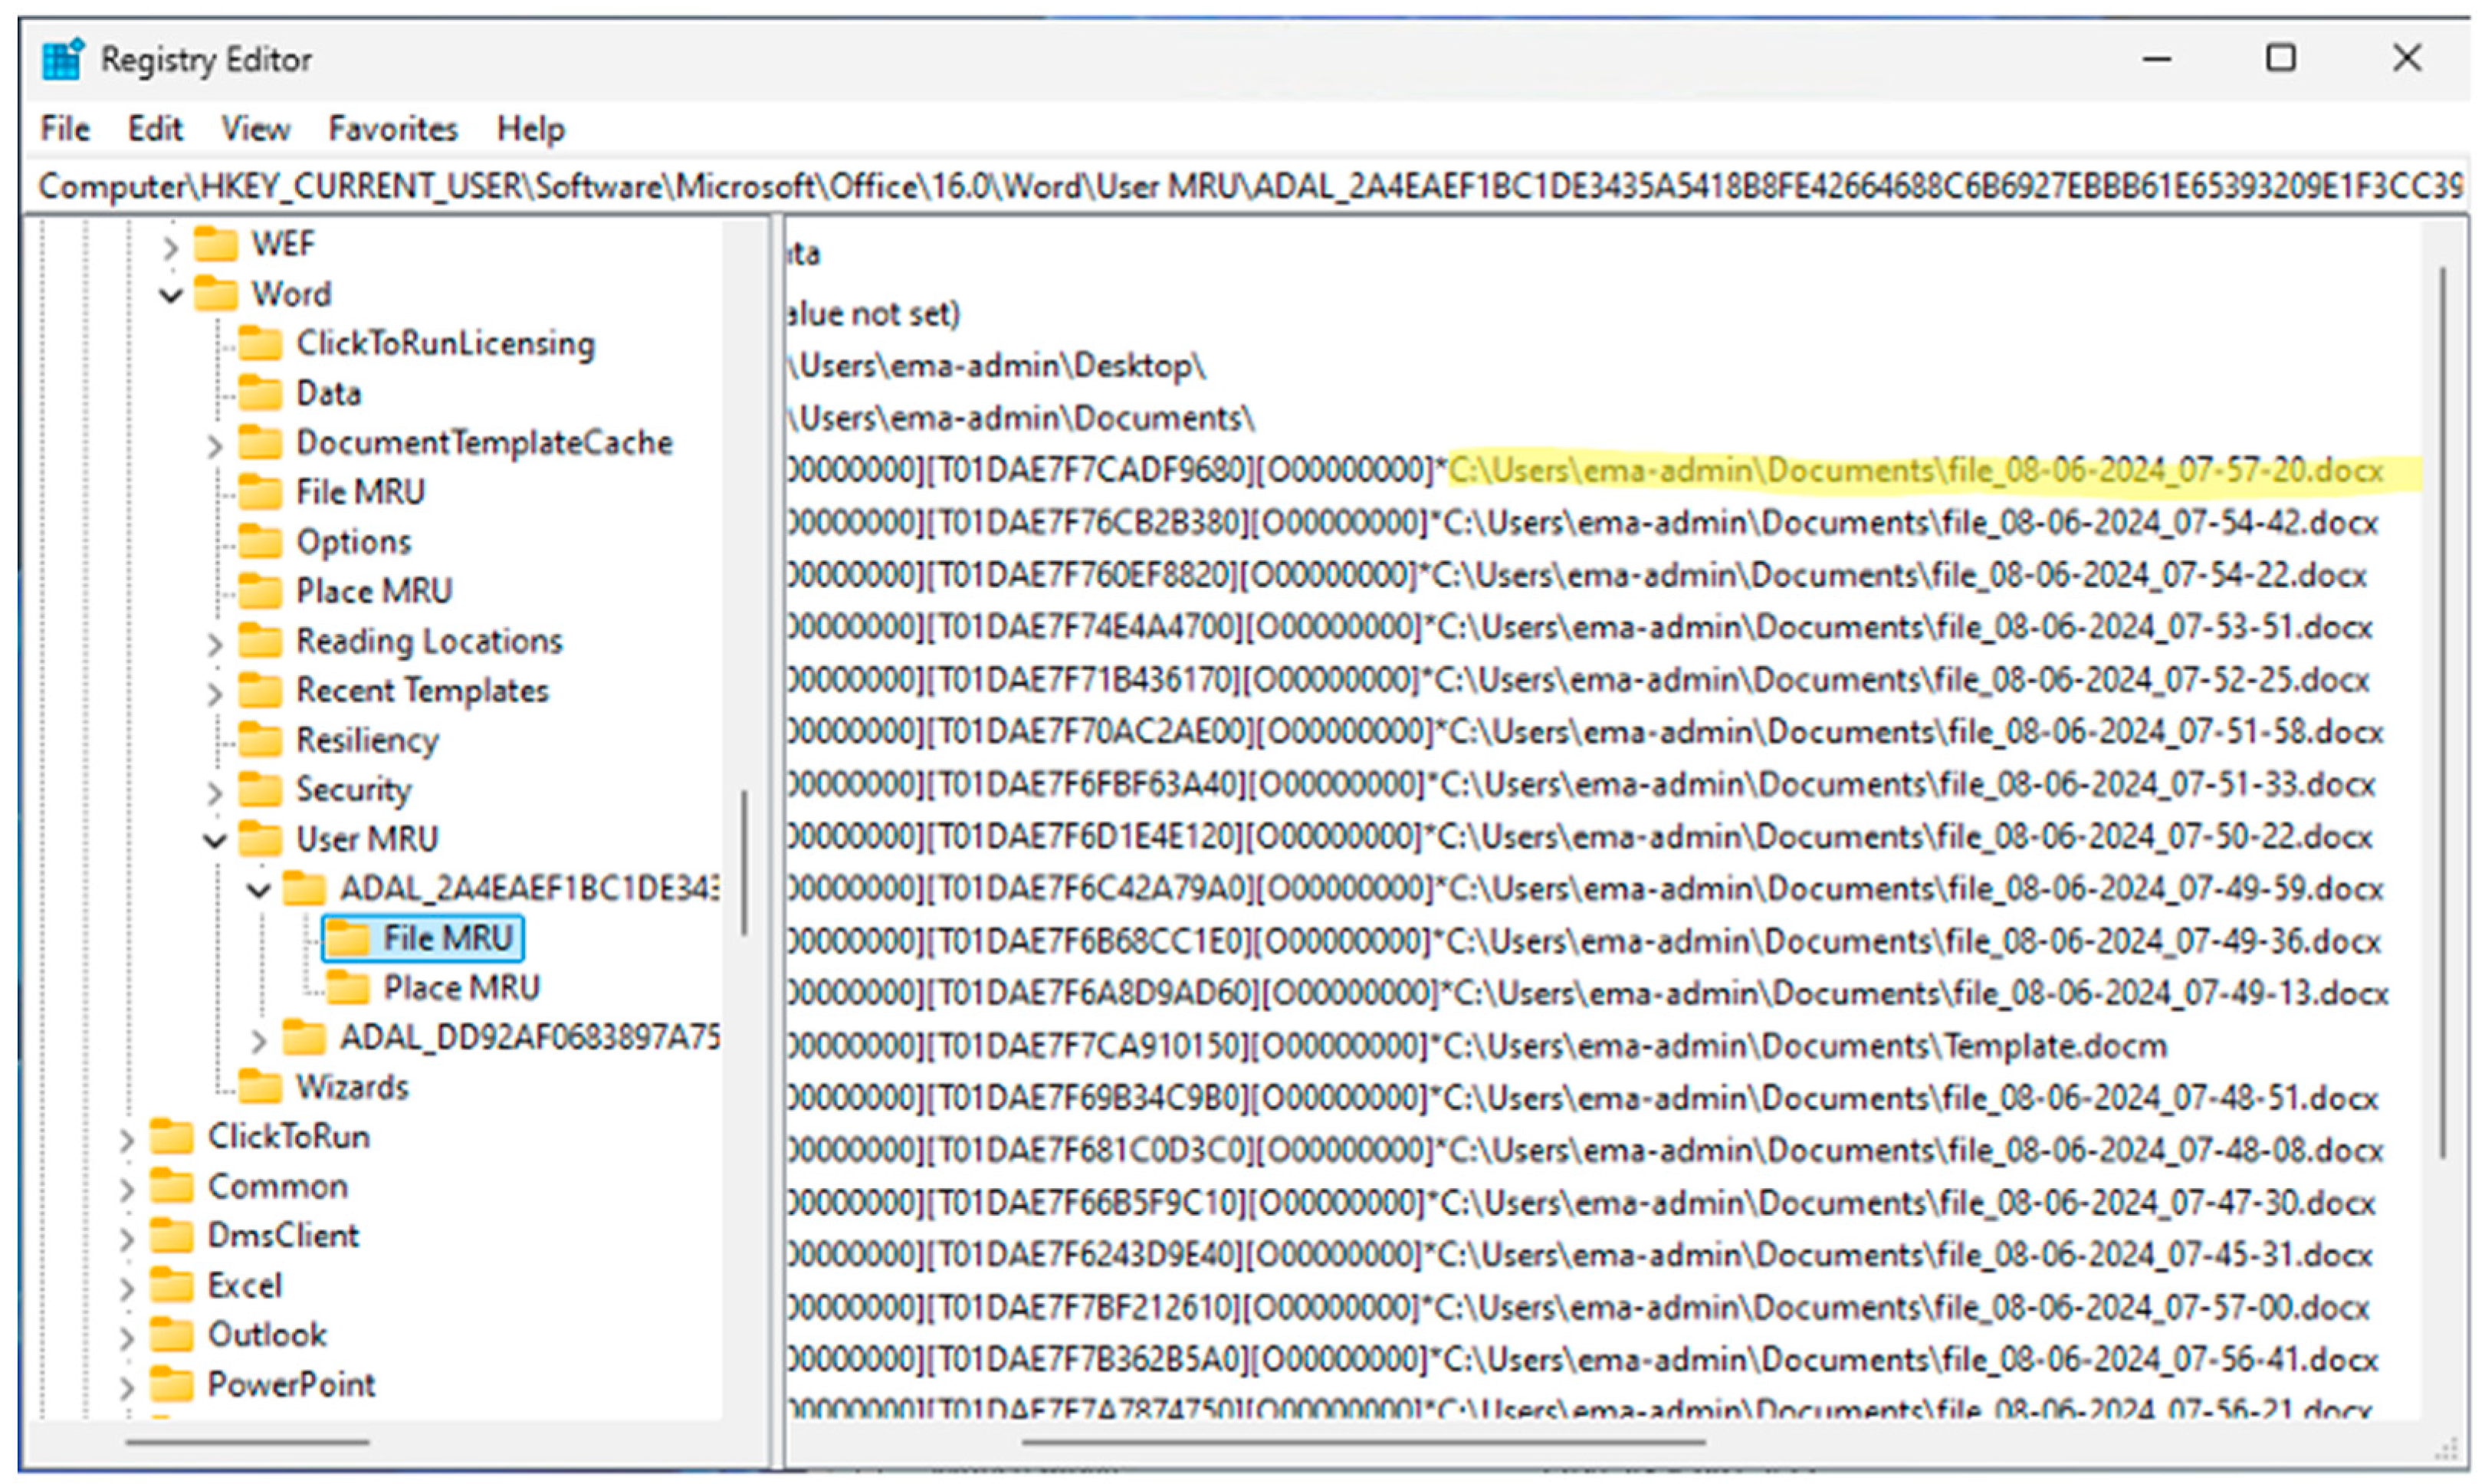Click the DocumentTemplateCache folder icon
Image resolution: width=2485 pixels, height=1484 pixels.
coord(260,443)
